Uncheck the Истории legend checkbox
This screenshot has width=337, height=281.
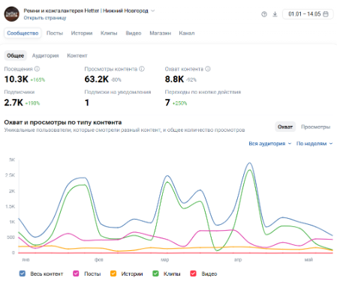pyautogui.click(x=113, y=274)
